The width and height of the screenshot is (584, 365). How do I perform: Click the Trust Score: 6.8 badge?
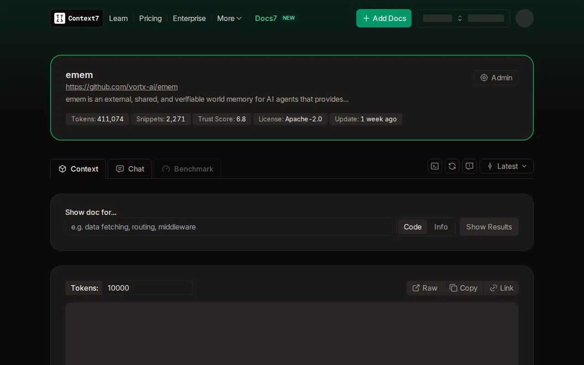pos(222,119)
